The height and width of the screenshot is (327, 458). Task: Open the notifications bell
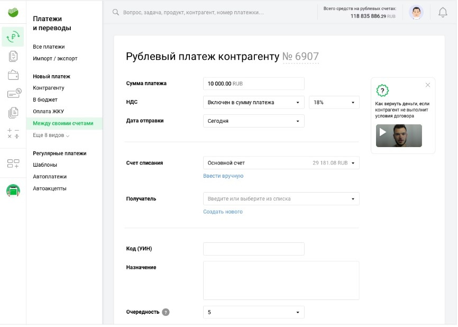point(443,13)
